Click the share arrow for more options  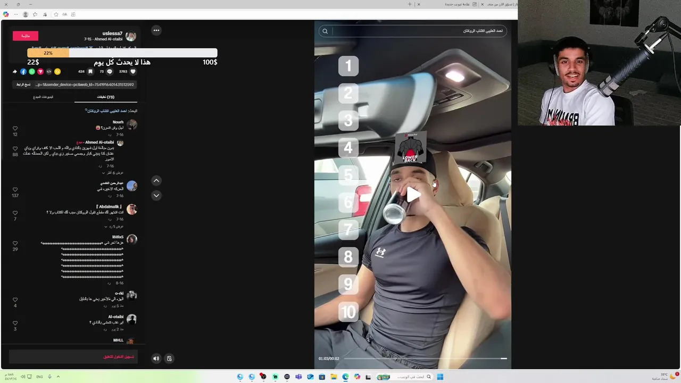click(x=15, y=71)
